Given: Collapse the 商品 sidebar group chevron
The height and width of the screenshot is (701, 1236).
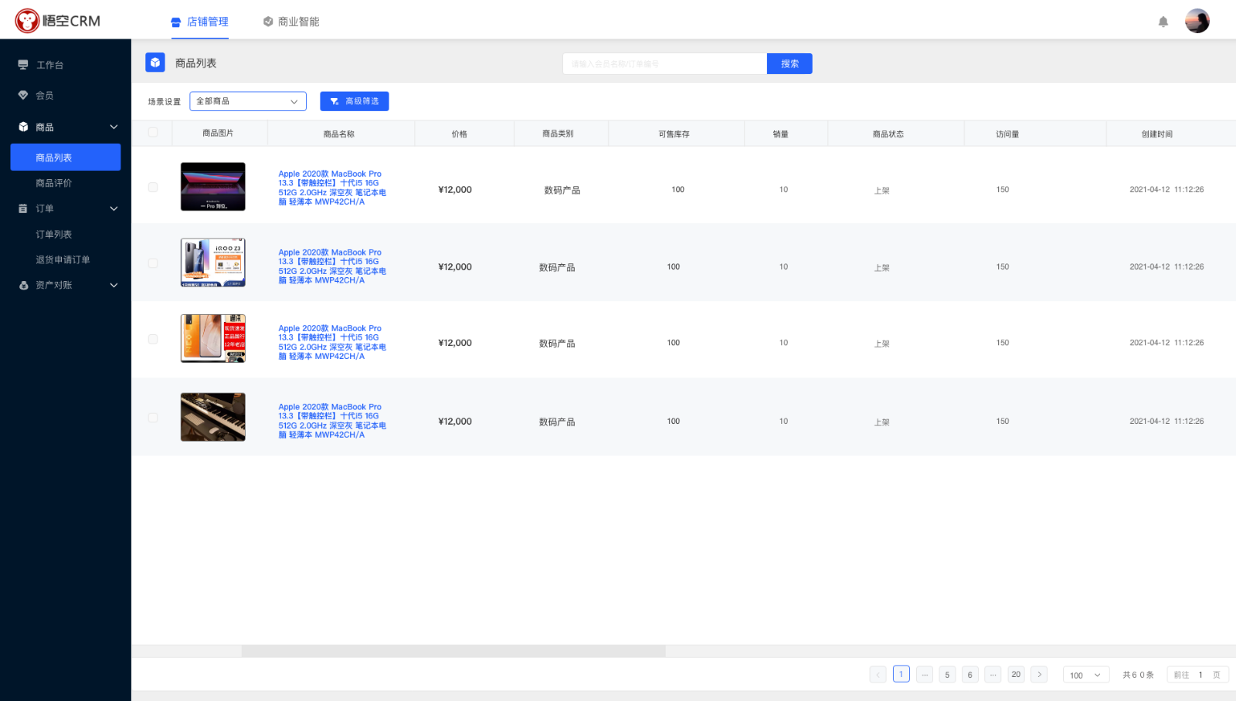Looking at the screenshot, I should tap(114, 127).
